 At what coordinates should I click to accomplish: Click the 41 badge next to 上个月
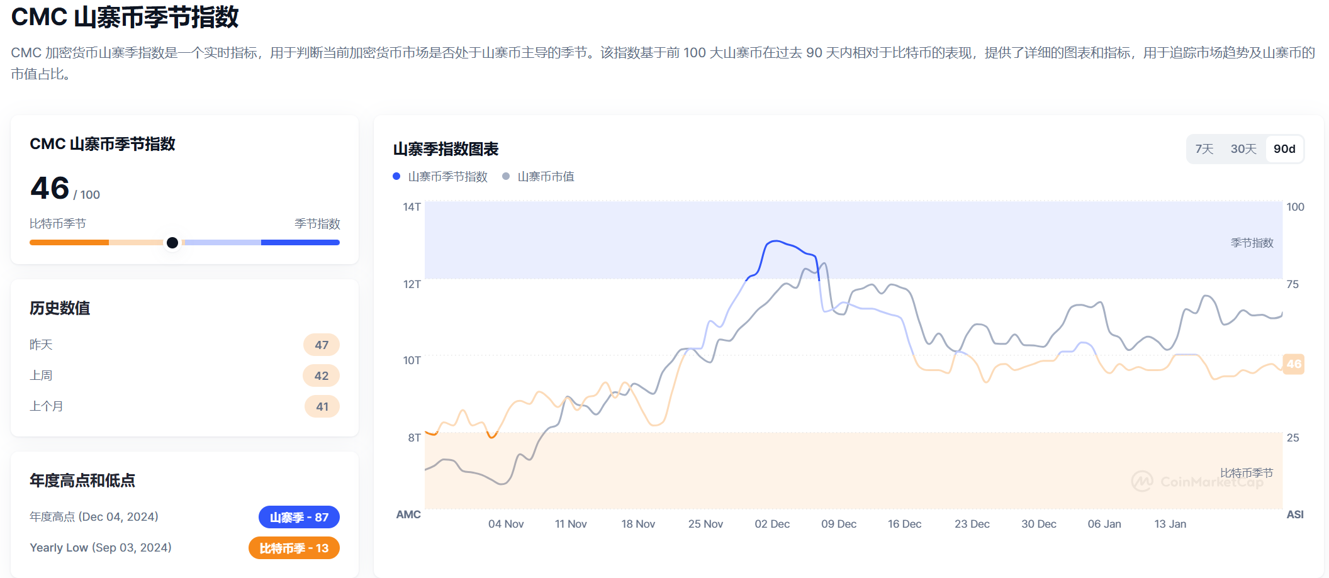(x=322, y=406)
